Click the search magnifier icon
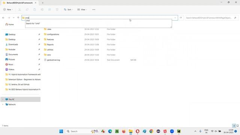 pyautogui.click(x=235, y=18)
